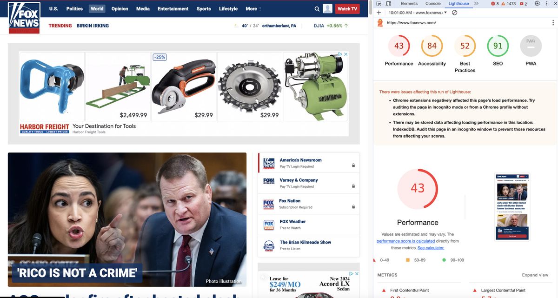Image resolution: width=558 pixels, height=298 pixels.
Task: Click the clear Lighthouse reports icon
Action: click(x=454, y=12)
